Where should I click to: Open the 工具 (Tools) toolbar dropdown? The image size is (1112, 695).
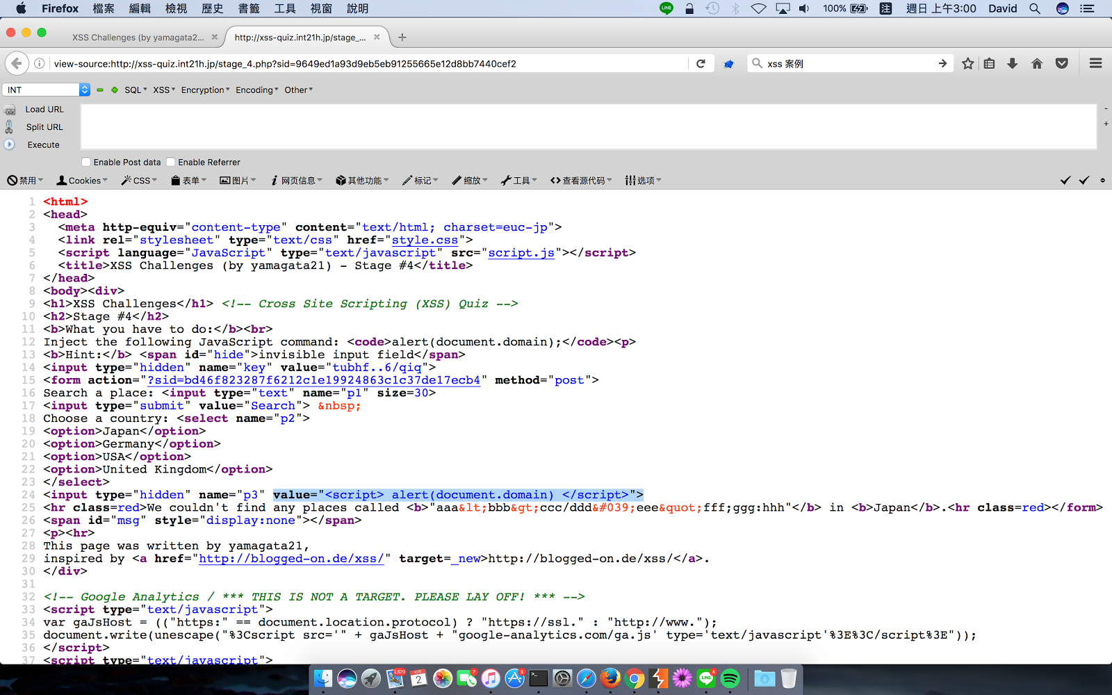coord(519,181)
